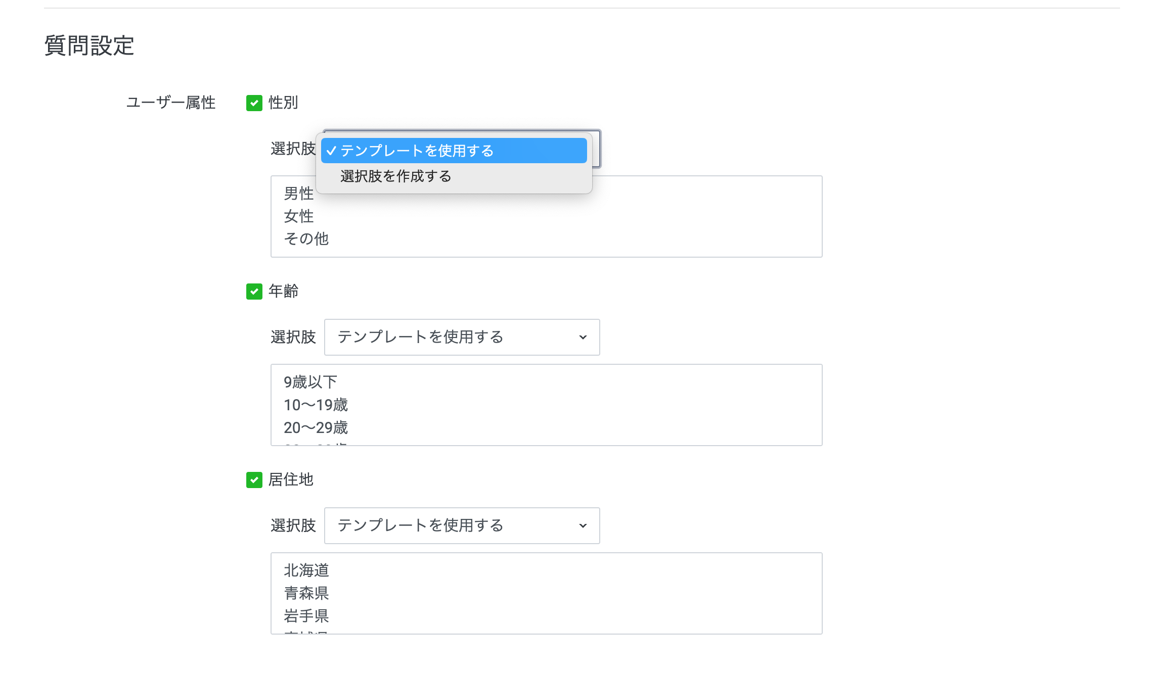Click 女性 in gender options box
The image size is (1159, 674).
[x=298, y=216]
